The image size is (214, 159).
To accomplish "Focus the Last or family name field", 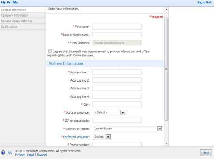I will coord(117,35).
